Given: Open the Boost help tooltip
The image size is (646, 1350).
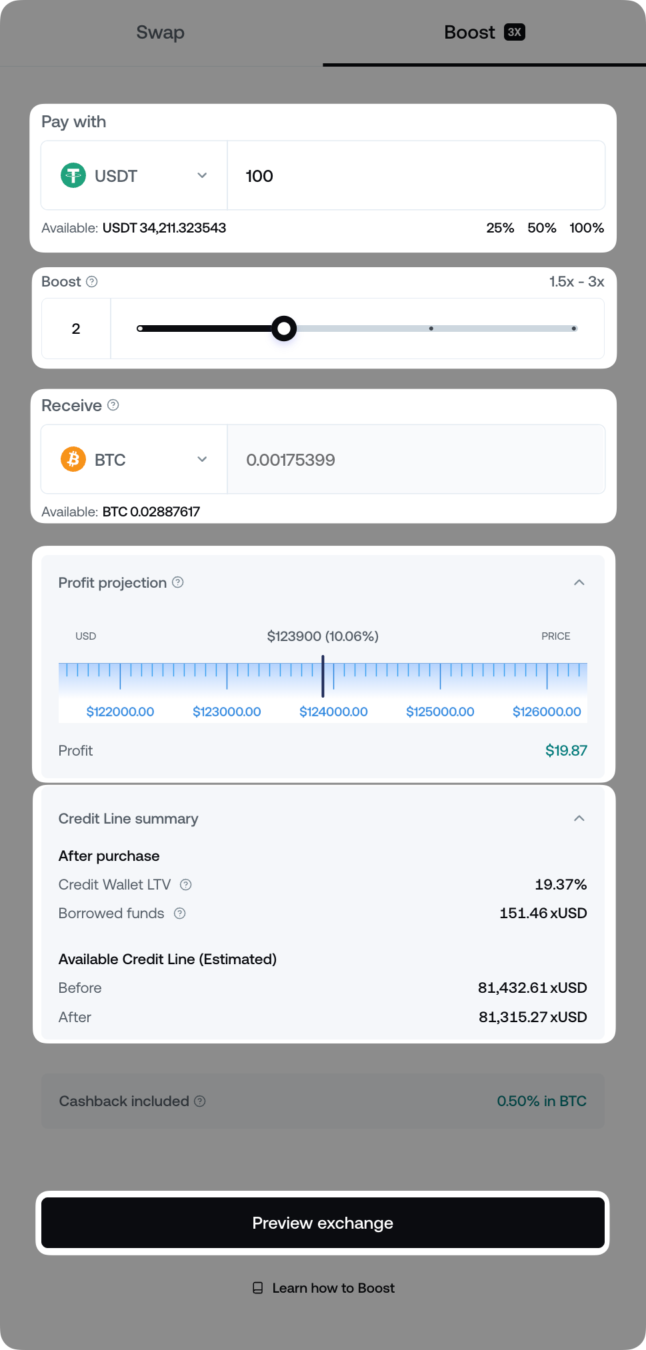Looking at the screenshot, I should point(92,282).
